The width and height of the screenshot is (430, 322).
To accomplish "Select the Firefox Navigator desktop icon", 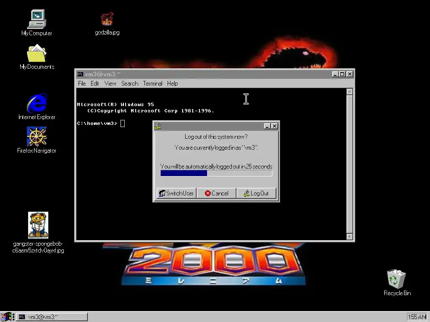I will [x=37, y=140].
